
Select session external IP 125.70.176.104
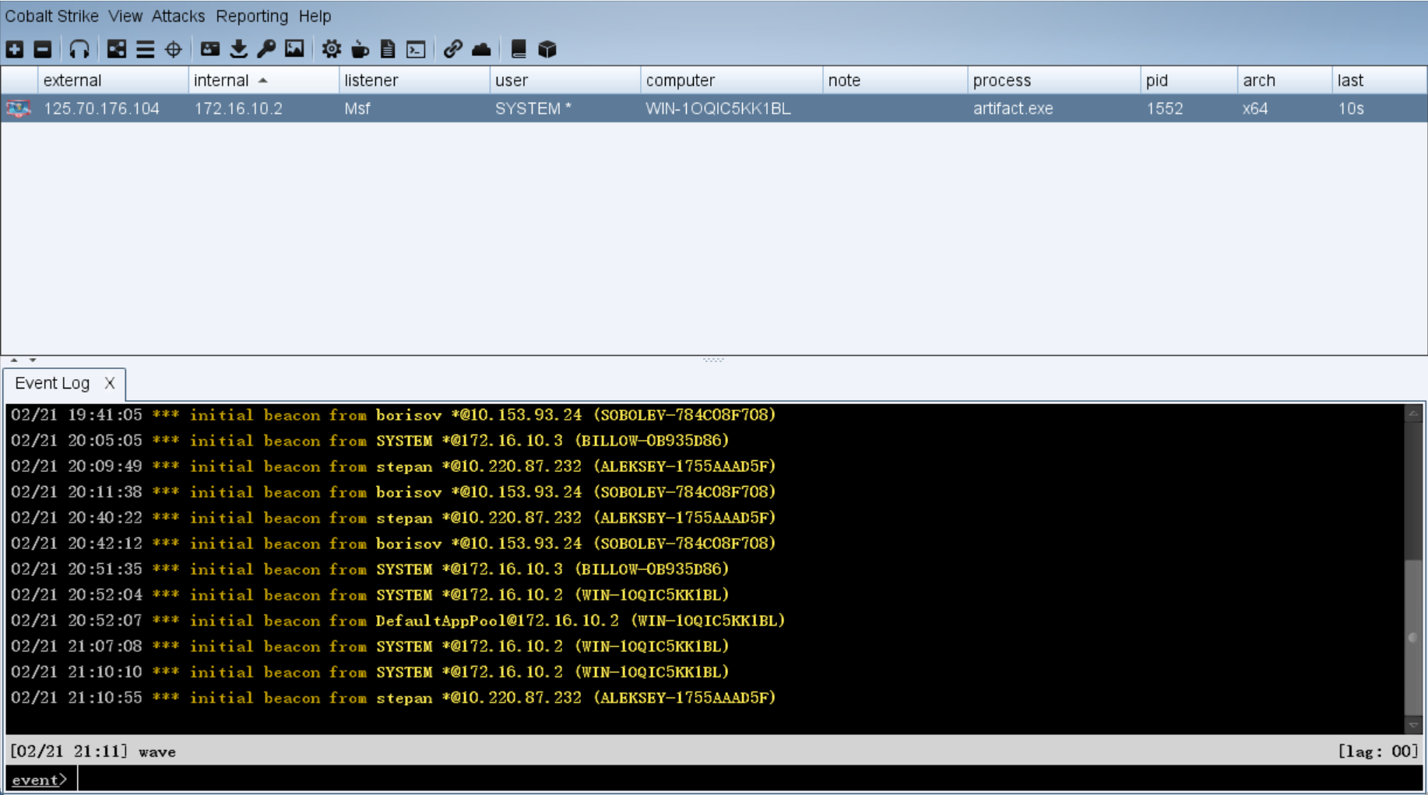click(x=101, y=108)
